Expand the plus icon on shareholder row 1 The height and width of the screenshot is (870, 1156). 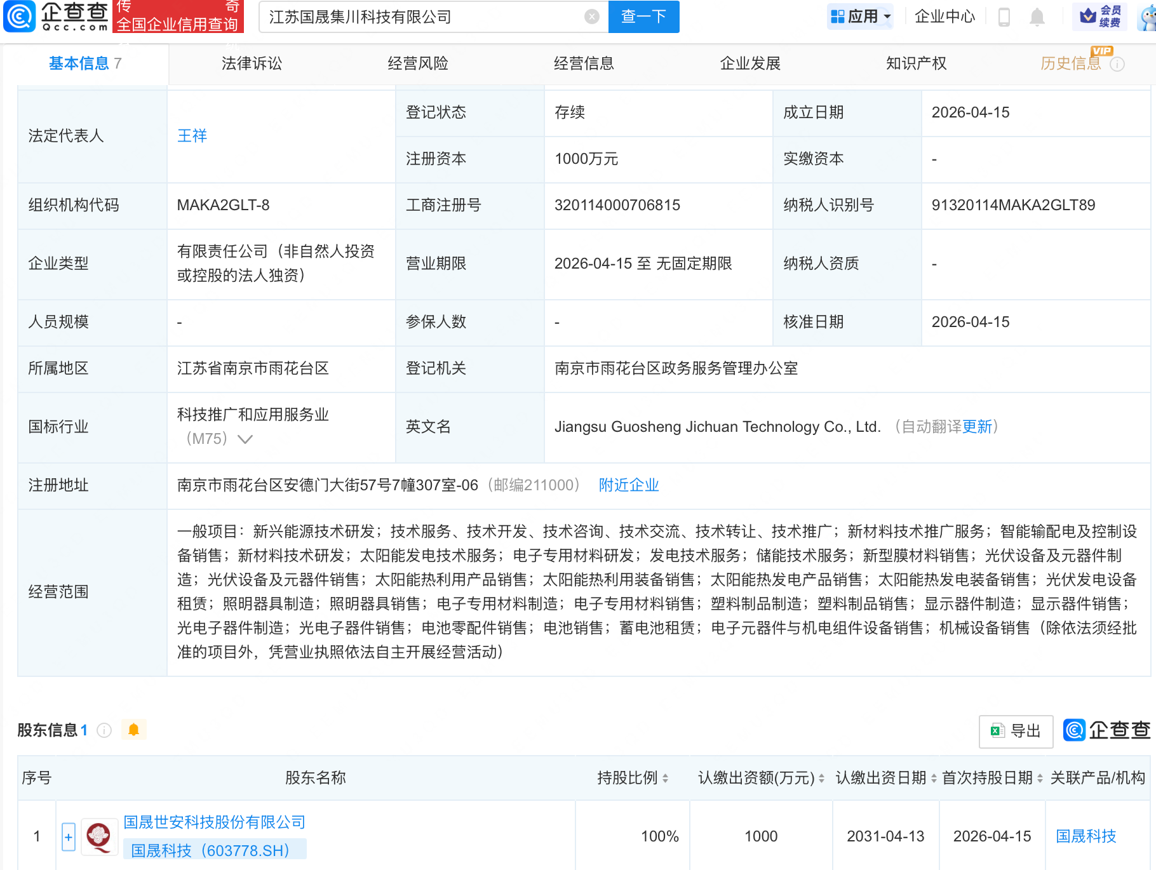click(x=68, y=836)
